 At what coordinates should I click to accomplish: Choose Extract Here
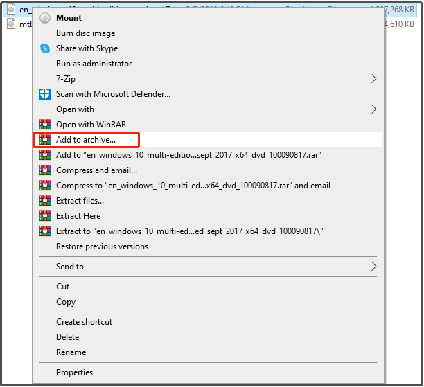(78, 216)
